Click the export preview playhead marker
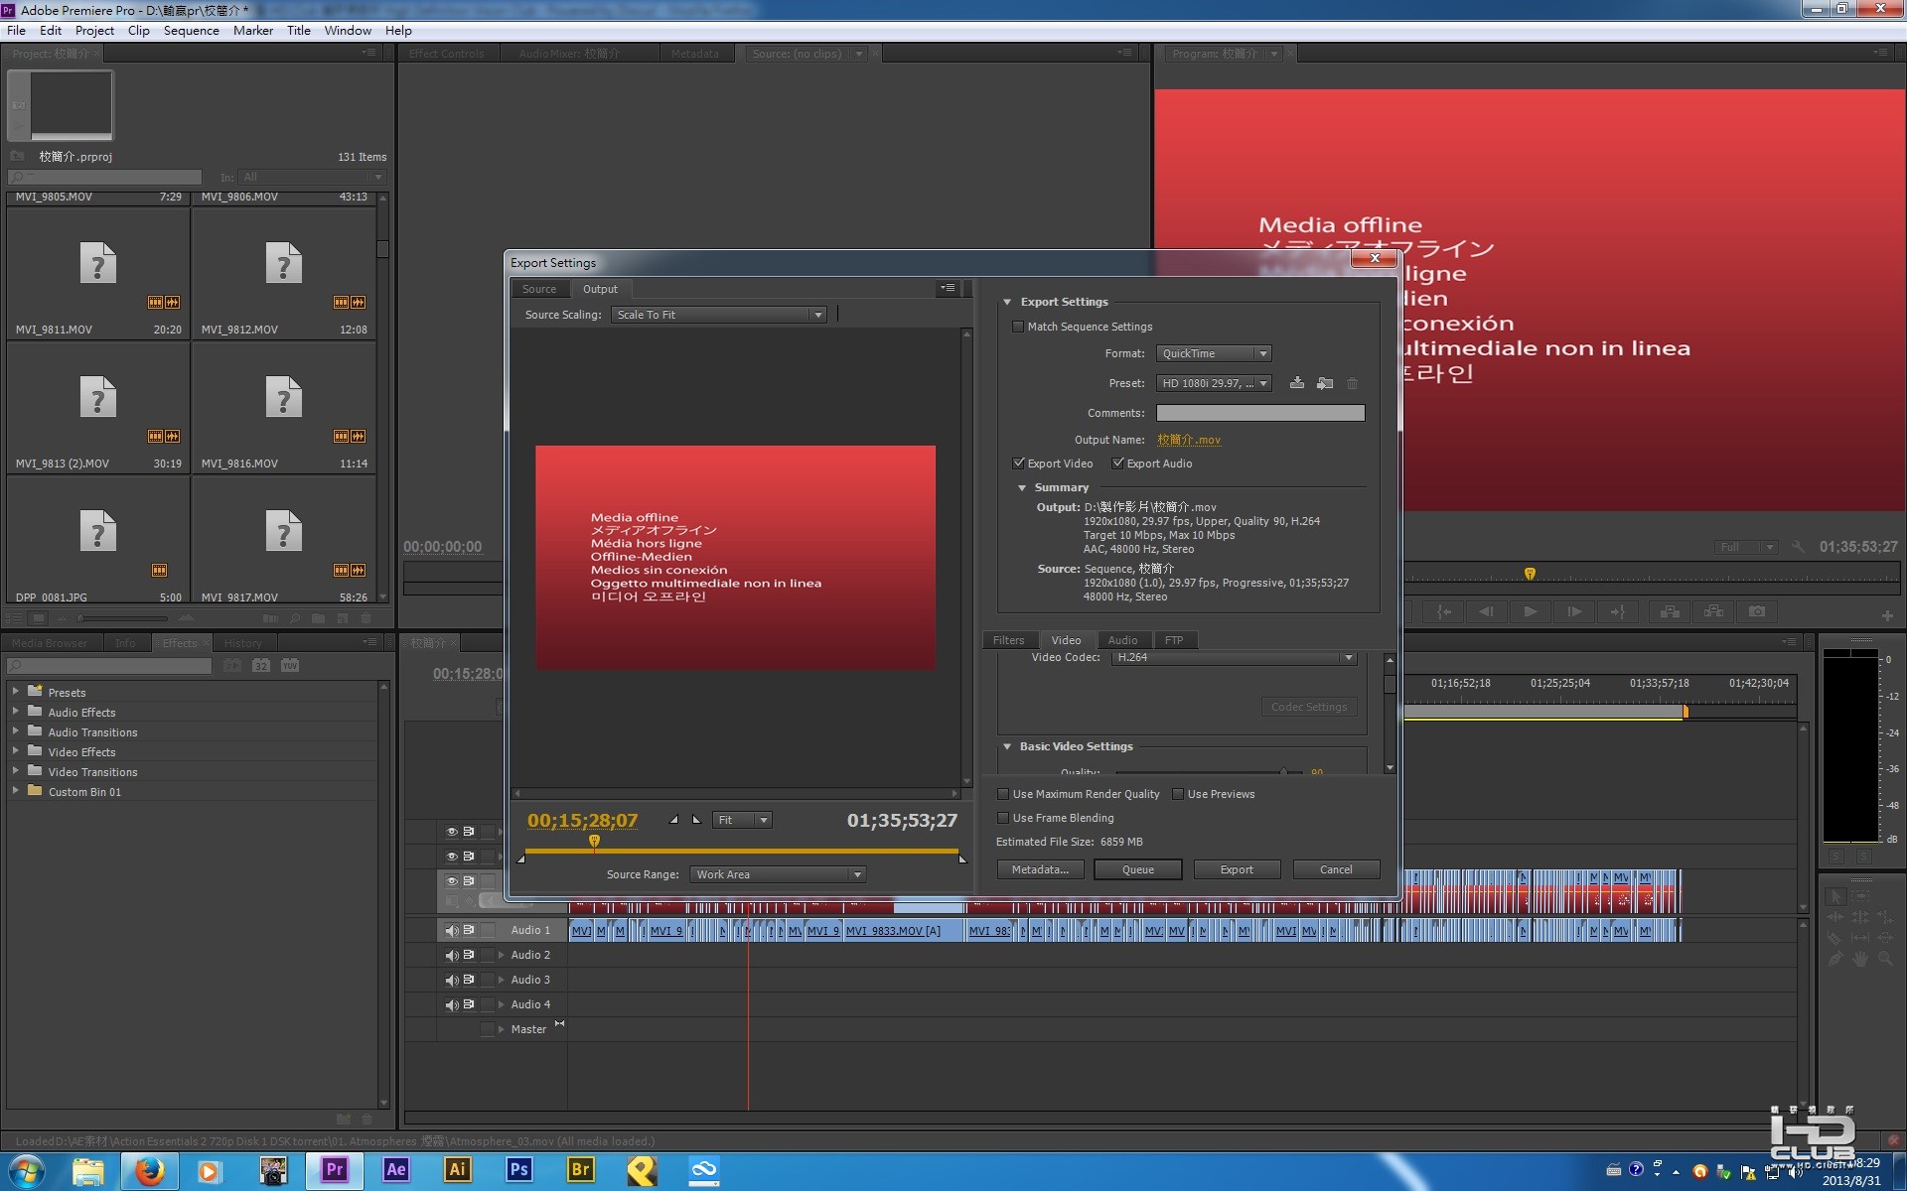The width and height of the screenshot is (1907, 1191). 594,842
